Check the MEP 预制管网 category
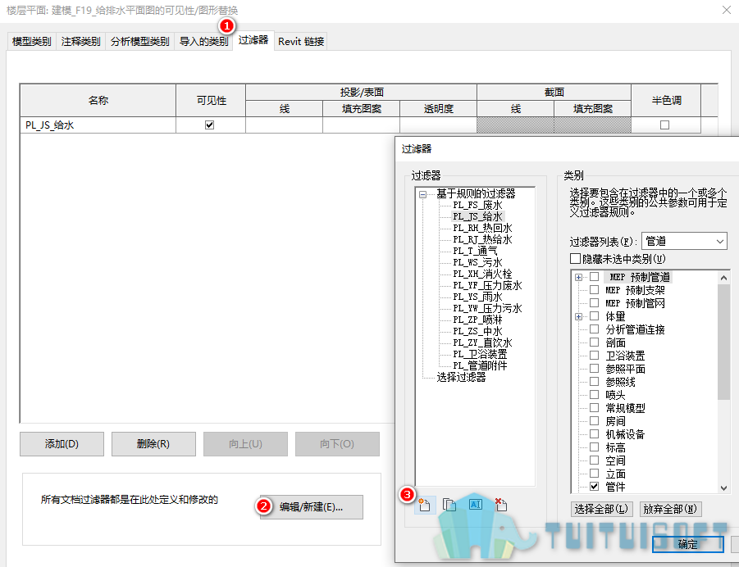 point(595,303)
